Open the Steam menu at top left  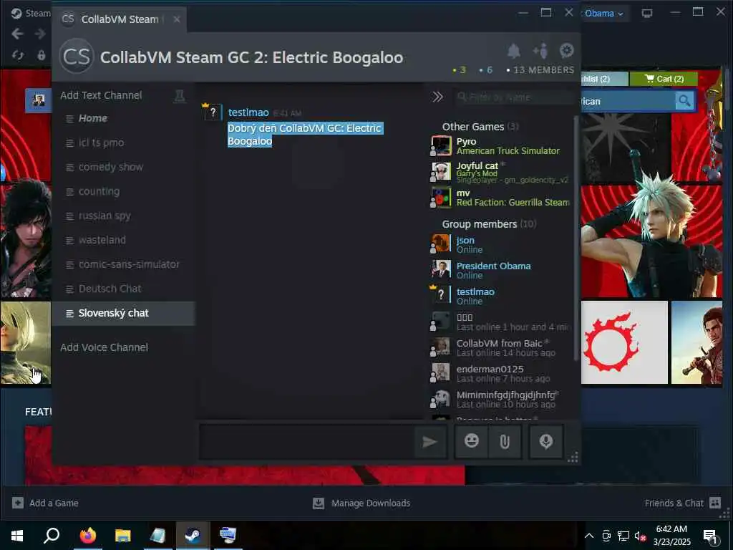31,13
